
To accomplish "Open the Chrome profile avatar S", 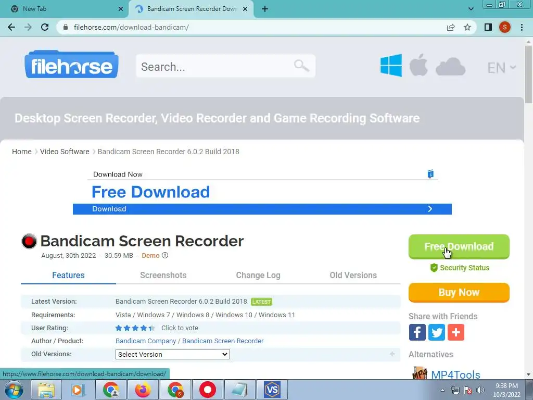I will 505,27.
